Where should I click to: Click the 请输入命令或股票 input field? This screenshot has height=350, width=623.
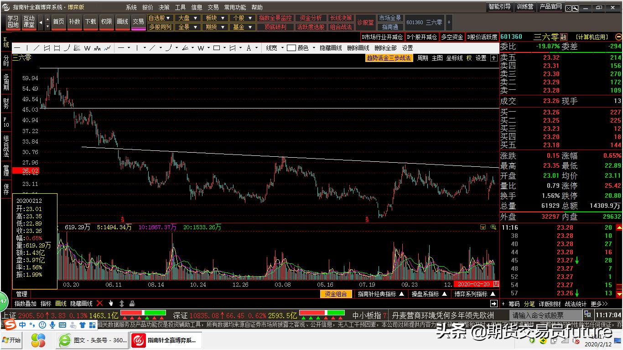pos(545,315)
